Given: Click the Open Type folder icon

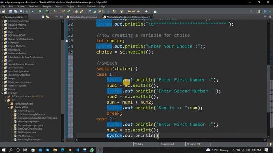Looking at the screenshot, I should 76,11.
